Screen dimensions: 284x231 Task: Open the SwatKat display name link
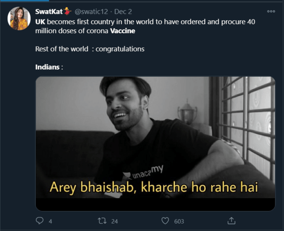click(49, 12)
